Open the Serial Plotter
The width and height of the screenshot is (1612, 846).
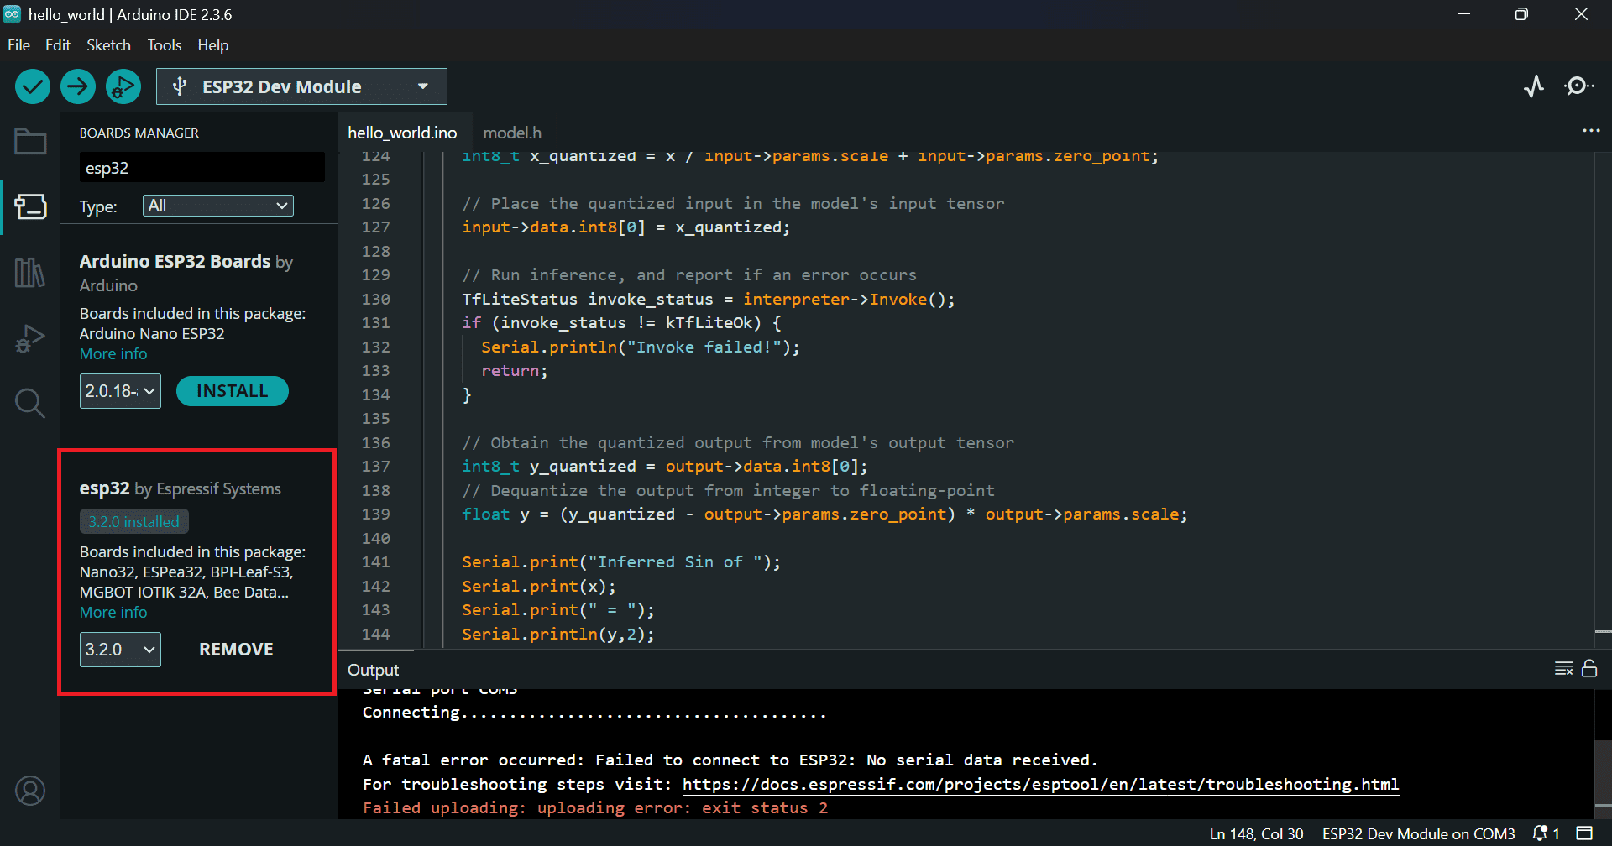point(1534,86)
